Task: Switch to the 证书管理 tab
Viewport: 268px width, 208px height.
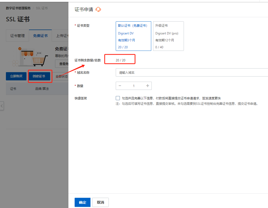Action: [x=17, y=36]
